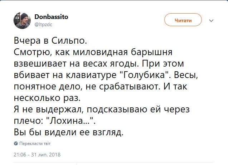The image size is (228, 165).
Task: Open the Donbassito display name link
Action: (51, 17)
